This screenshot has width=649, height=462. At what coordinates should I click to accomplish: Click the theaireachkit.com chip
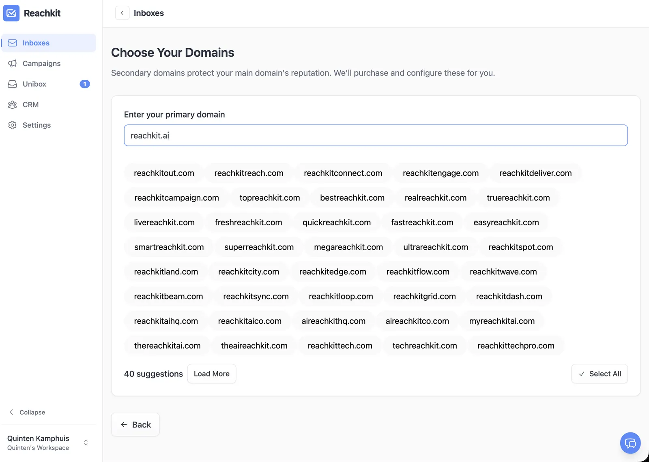(x=254, y=346)
